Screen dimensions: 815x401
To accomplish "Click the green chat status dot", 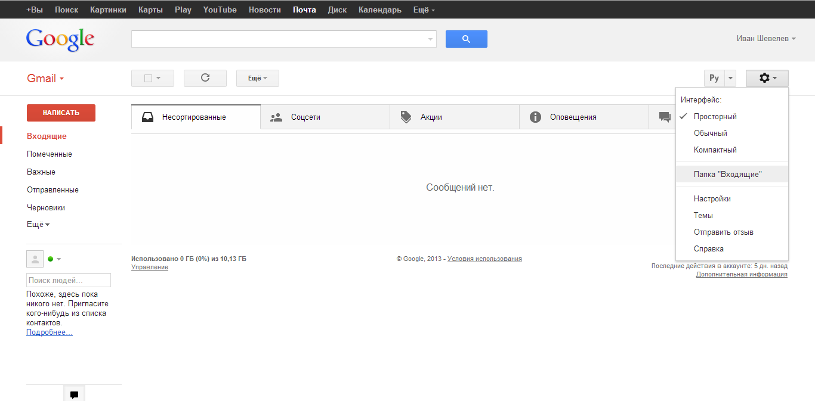I will pos(51,259).
